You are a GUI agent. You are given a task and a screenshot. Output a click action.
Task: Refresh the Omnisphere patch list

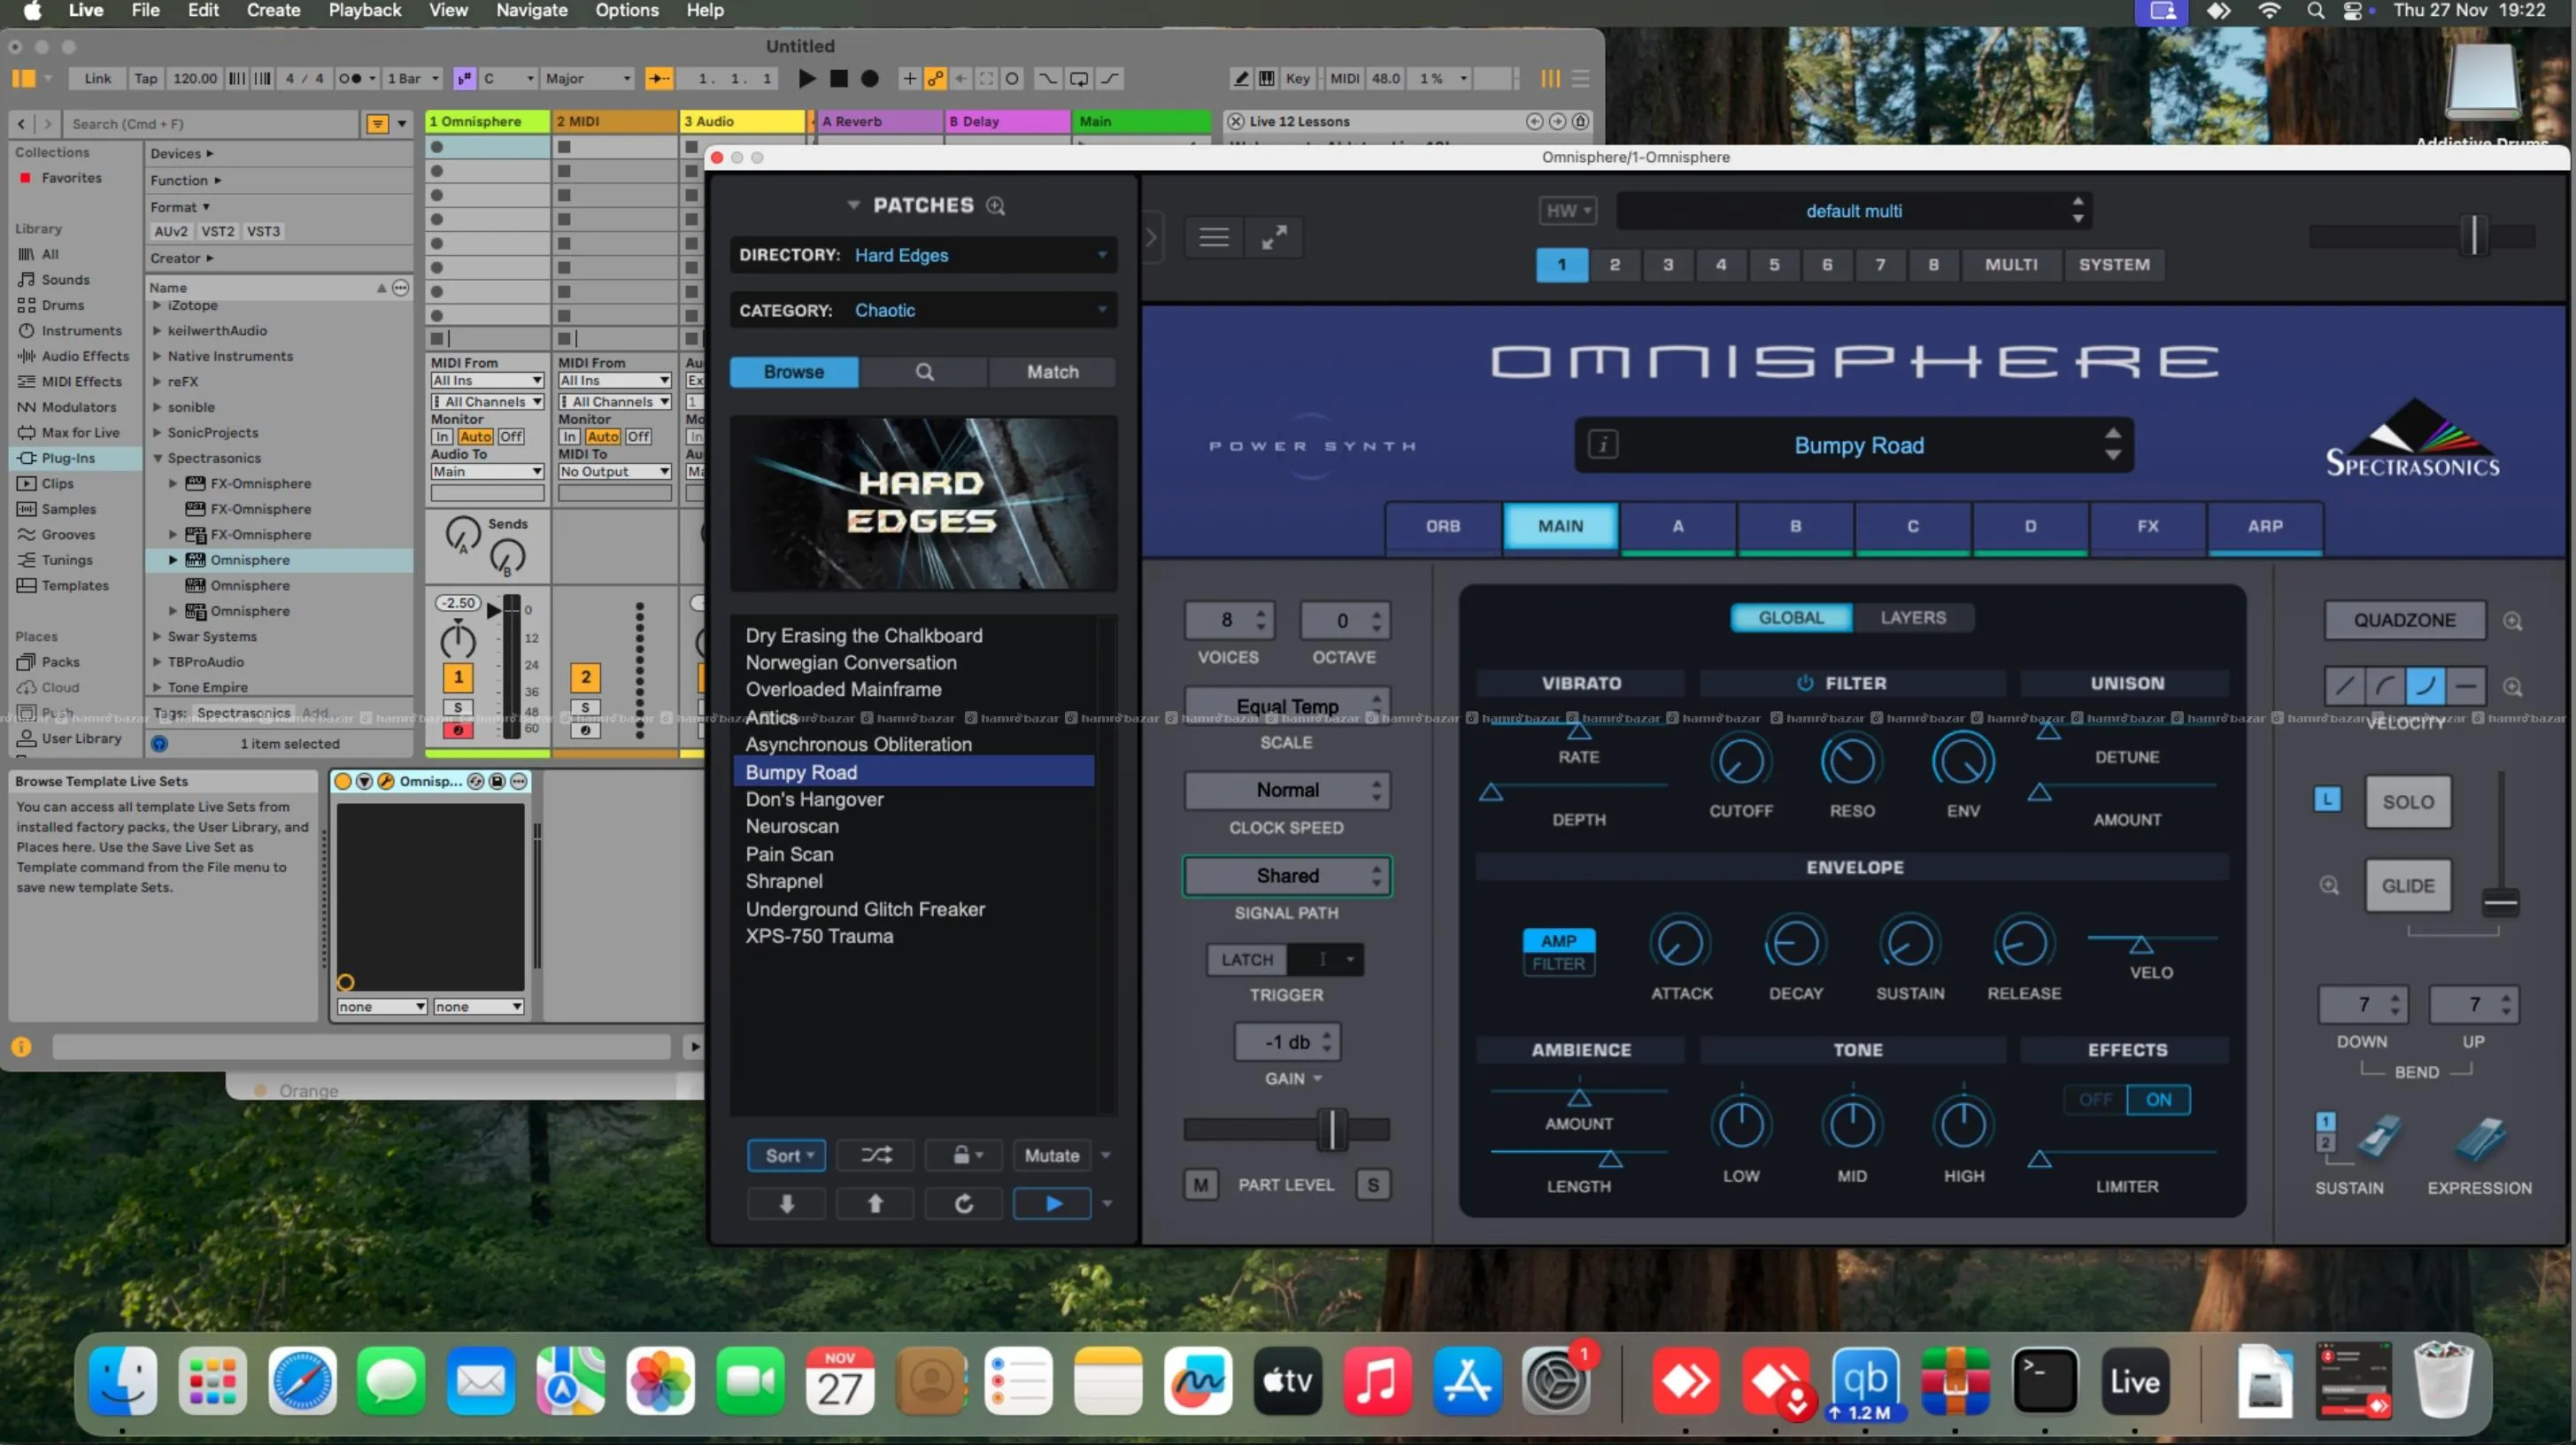coord(964,1203)
